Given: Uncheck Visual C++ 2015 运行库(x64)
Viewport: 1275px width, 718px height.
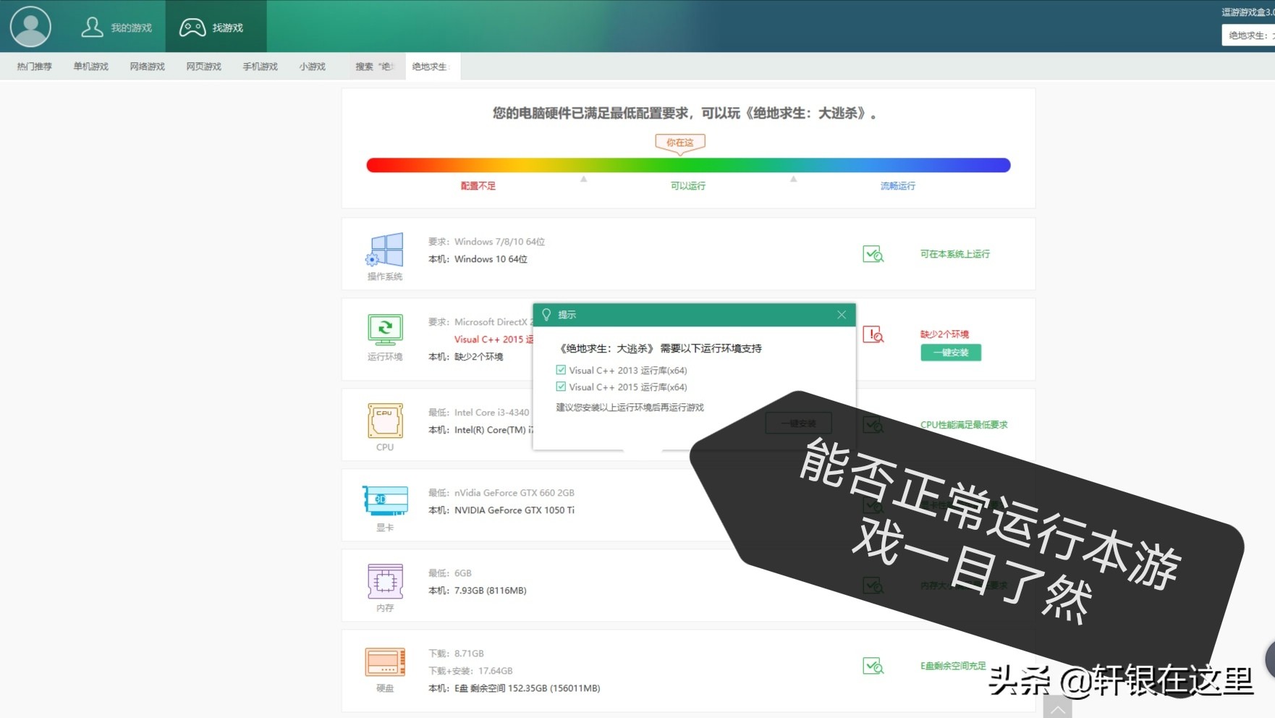Looking at the screenshot, I should coord(561,387).
